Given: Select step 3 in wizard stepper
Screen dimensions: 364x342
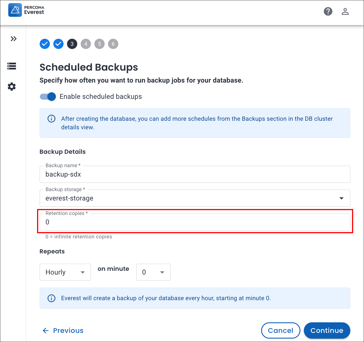Looking at the screenshot, I should tap(72, 44).
